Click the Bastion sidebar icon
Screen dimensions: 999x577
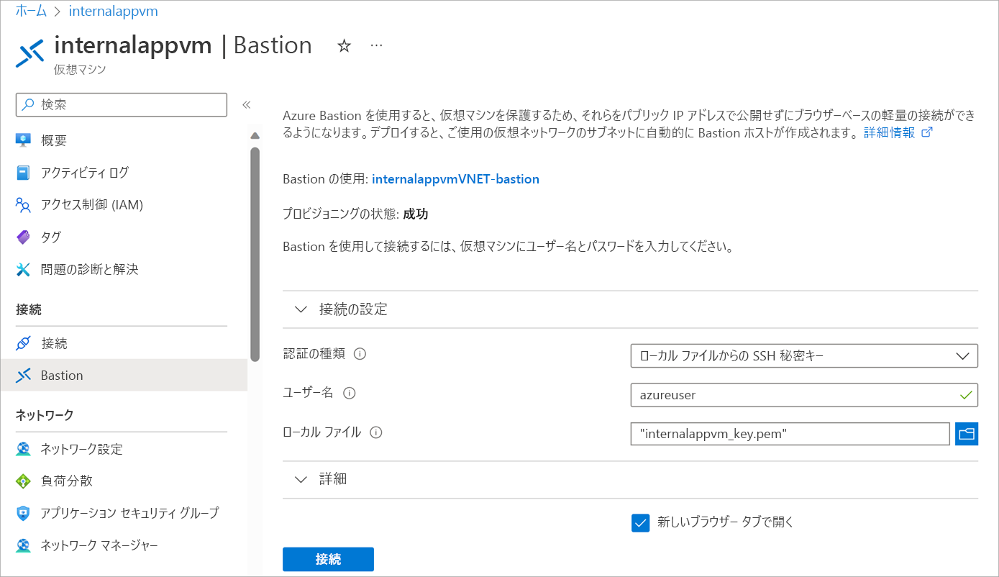(24, 375)
